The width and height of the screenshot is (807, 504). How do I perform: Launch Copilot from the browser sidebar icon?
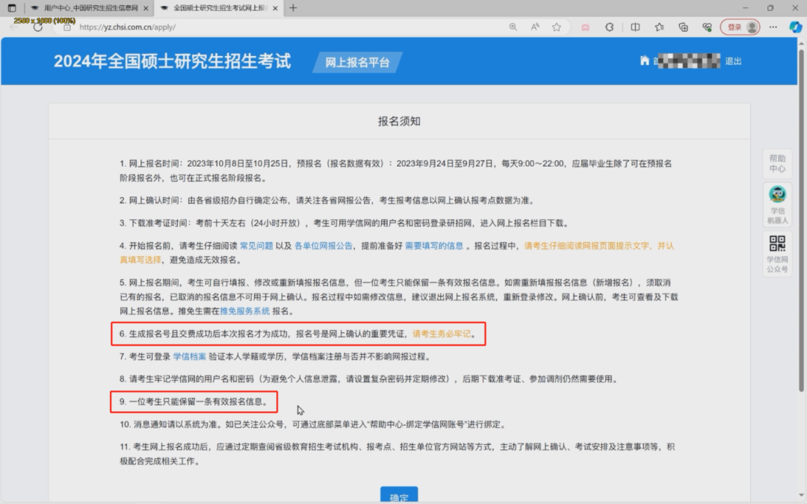click(x=796, y=27)
